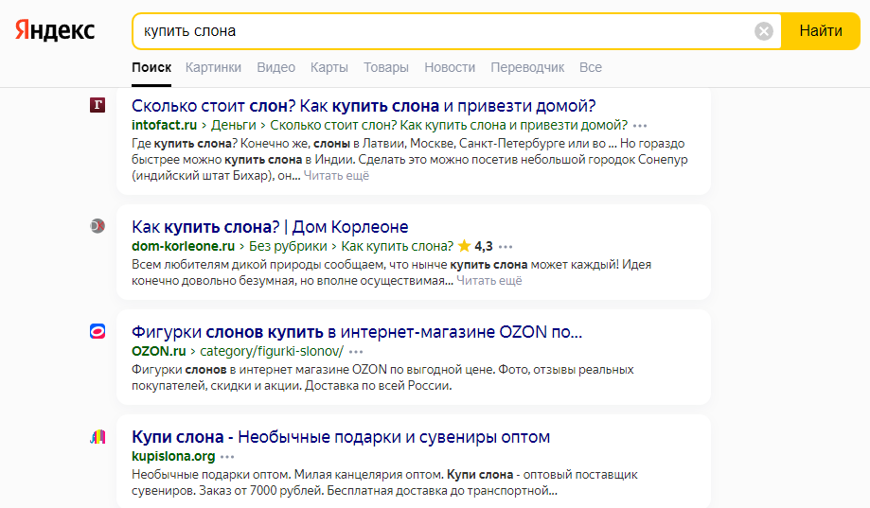
Task: Open 'Как купить слона? | Дом Корлеоне' result
Action: click(x=270, y=226)
